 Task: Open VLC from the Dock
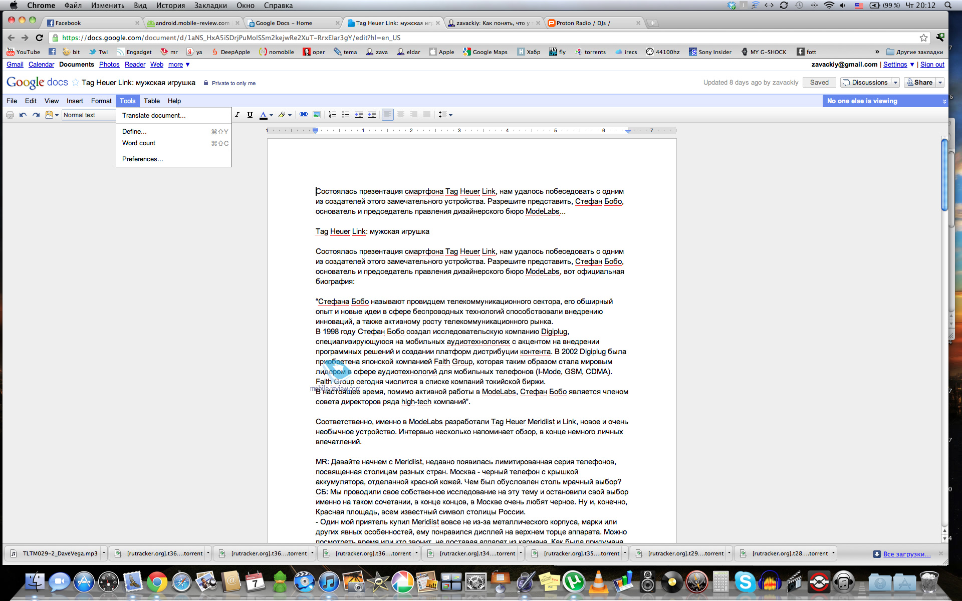tap(598, 582)
